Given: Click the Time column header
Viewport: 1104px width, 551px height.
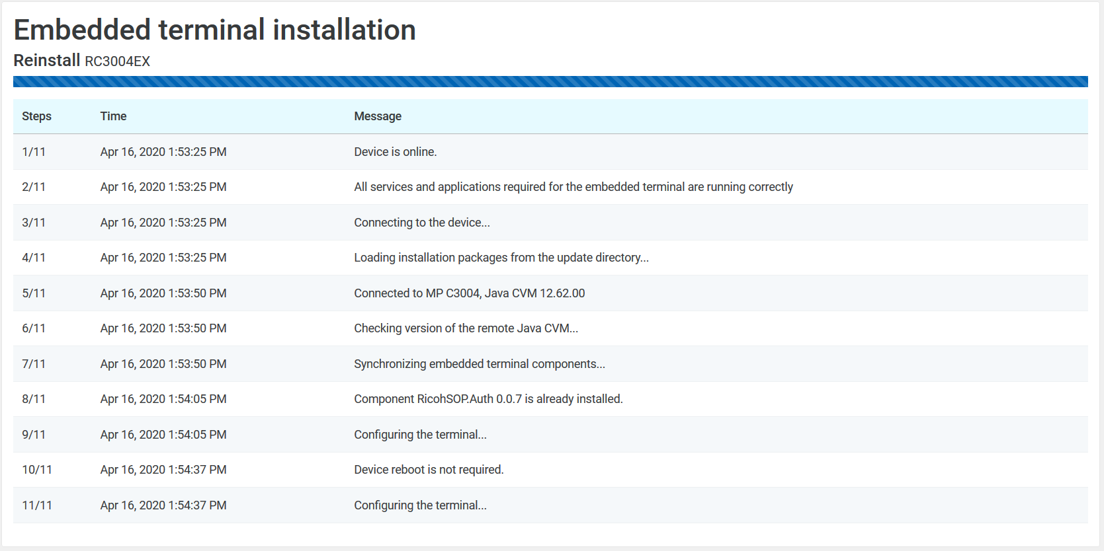Looking at the screenshot, I should pyautogui.click(x=113, y=116).
